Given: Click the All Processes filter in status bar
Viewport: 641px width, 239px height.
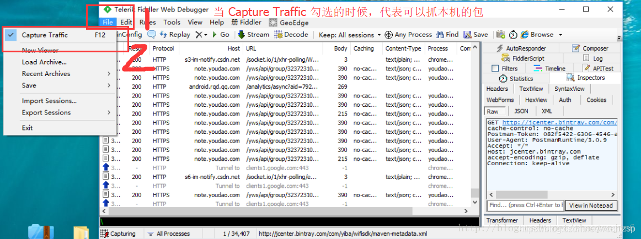Looking at the screenshot, I should (168, 233).
